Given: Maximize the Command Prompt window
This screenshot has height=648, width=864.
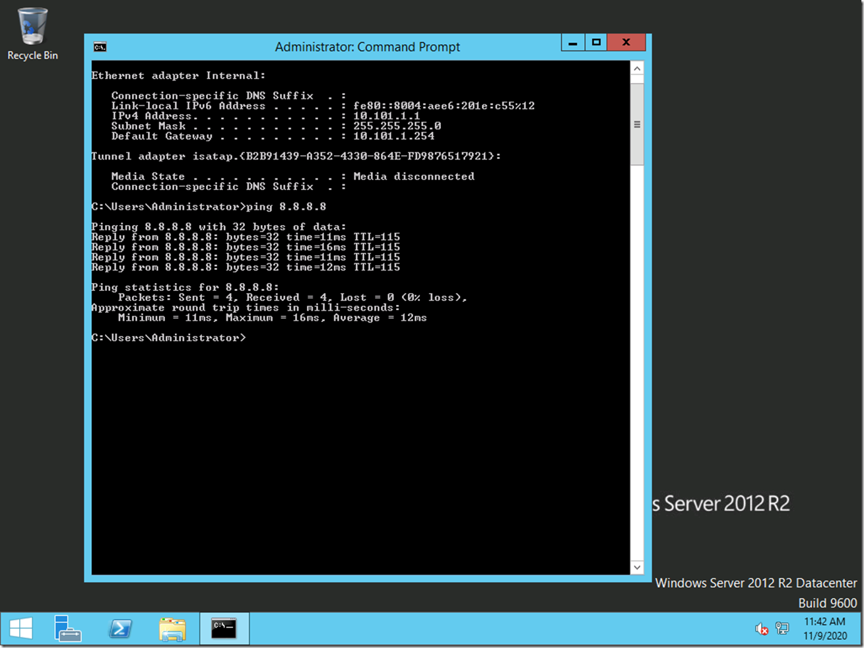Looking at the screenshot, I should [596, 43].
